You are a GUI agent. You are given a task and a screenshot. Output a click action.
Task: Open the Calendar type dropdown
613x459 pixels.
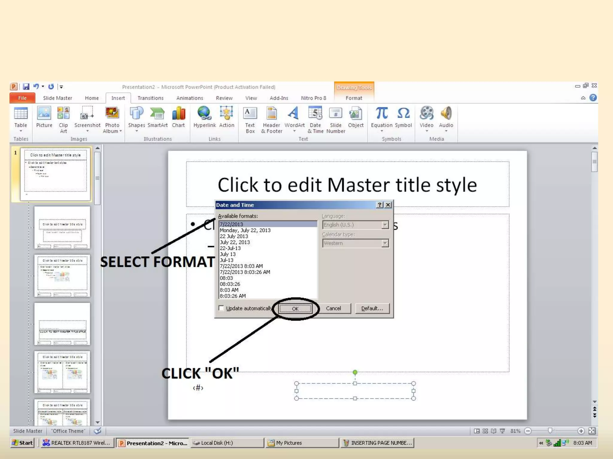385,243
